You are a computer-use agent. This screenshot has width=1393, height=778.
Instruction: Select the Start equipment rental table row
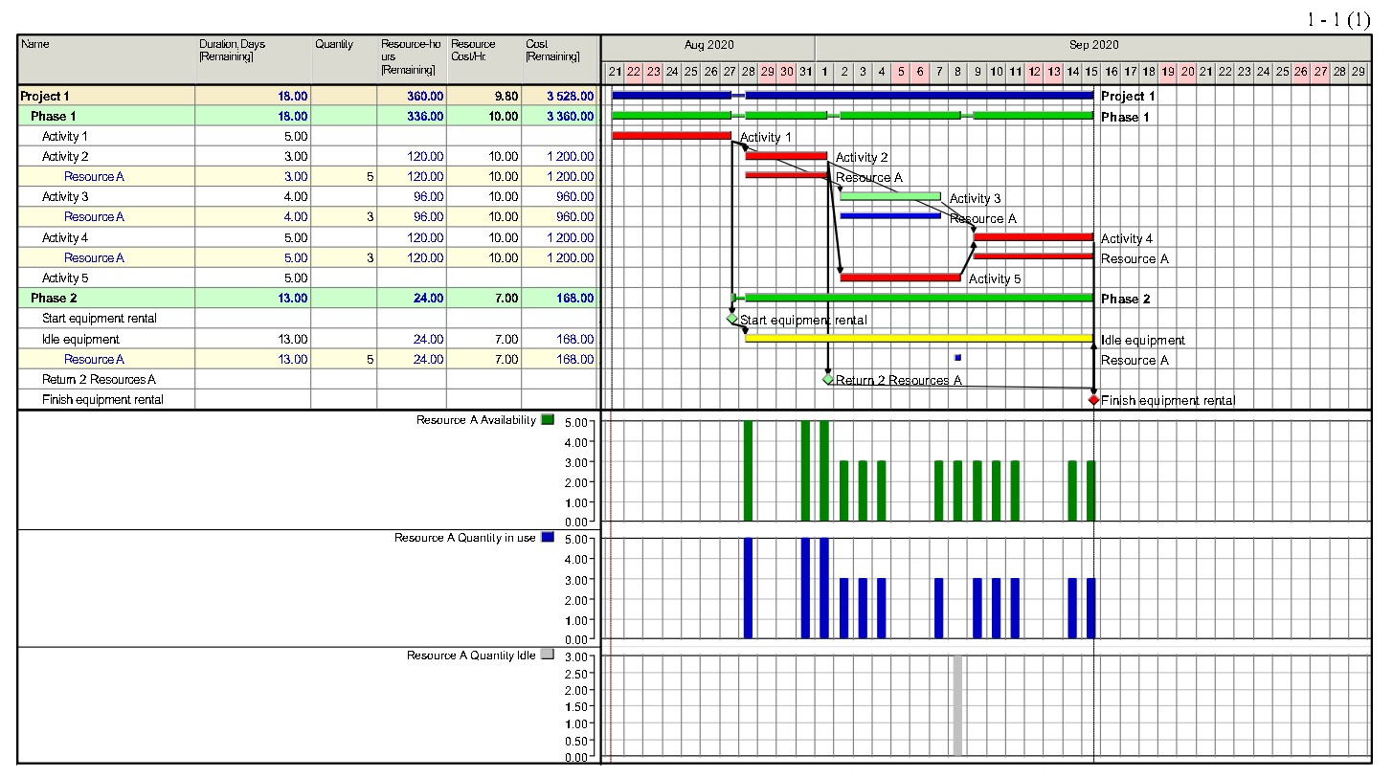click(x=308, y=318)
